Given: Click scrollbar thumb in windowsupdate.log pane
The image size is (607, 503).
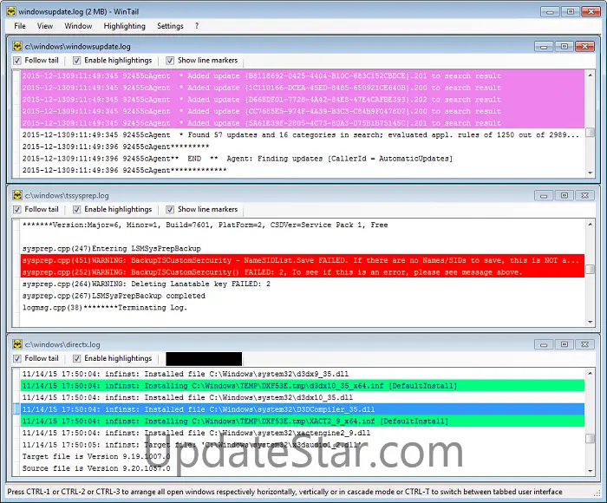Looking at the screenshot, I should tap(590, 133).
